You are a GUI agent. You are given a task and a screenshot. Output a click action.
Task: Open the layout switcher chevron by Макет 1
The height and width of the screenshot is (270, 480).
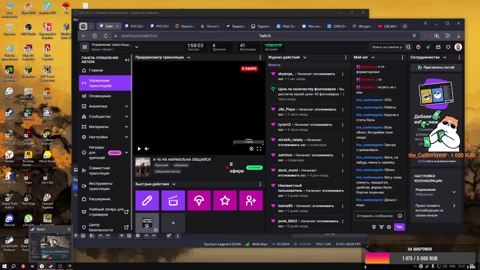(137, 47)
